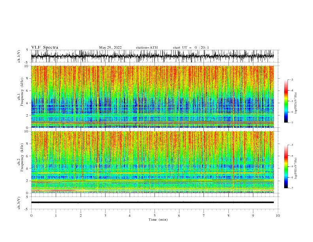Click the "VLF Spectra" plot title
Screen dimensions: 313x242
click(45, 47)
